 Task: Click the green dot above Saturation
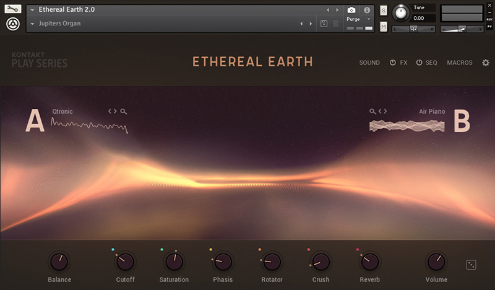[x=161, y=249]
